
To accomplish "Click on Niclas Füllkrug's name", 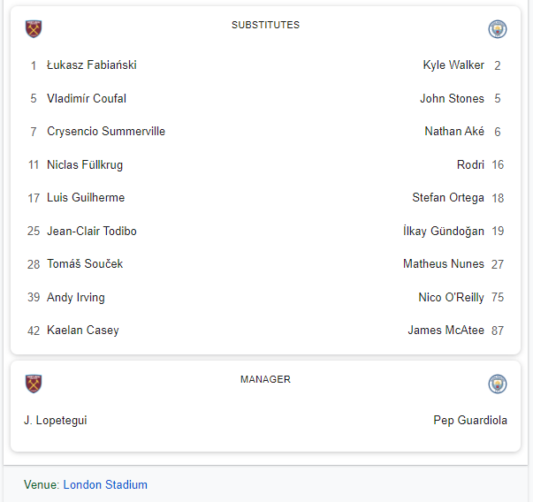I will [x=85, y=164].
